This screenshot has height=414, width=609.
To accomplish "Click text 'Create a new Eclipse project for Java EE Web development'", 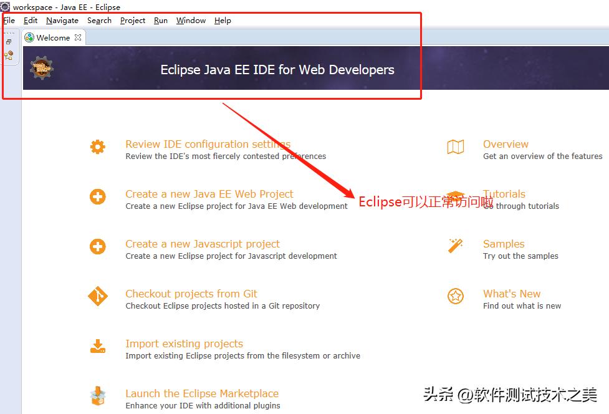I will pos(236,206).
